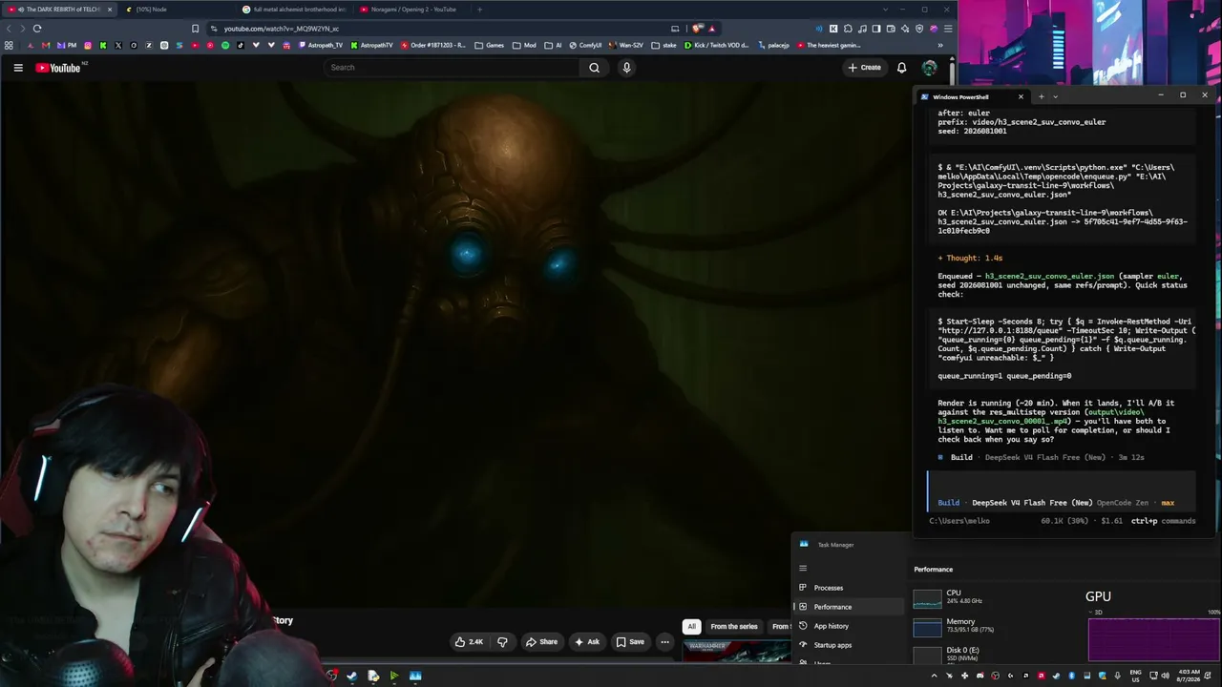This screenshot has height=687, width=1222.
Task: Open the YouTube account avatar menu
Action: point(929,68)
